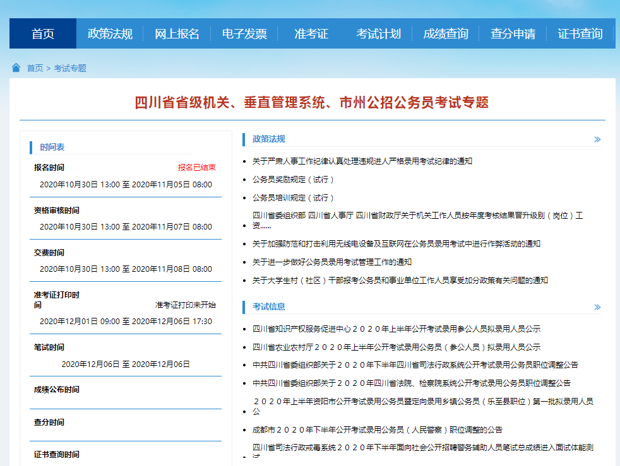The width and height of the screenshot is (620, 466).
Task: Open the 政策法规 navigation tab
Action: click(x=110, y=33)
